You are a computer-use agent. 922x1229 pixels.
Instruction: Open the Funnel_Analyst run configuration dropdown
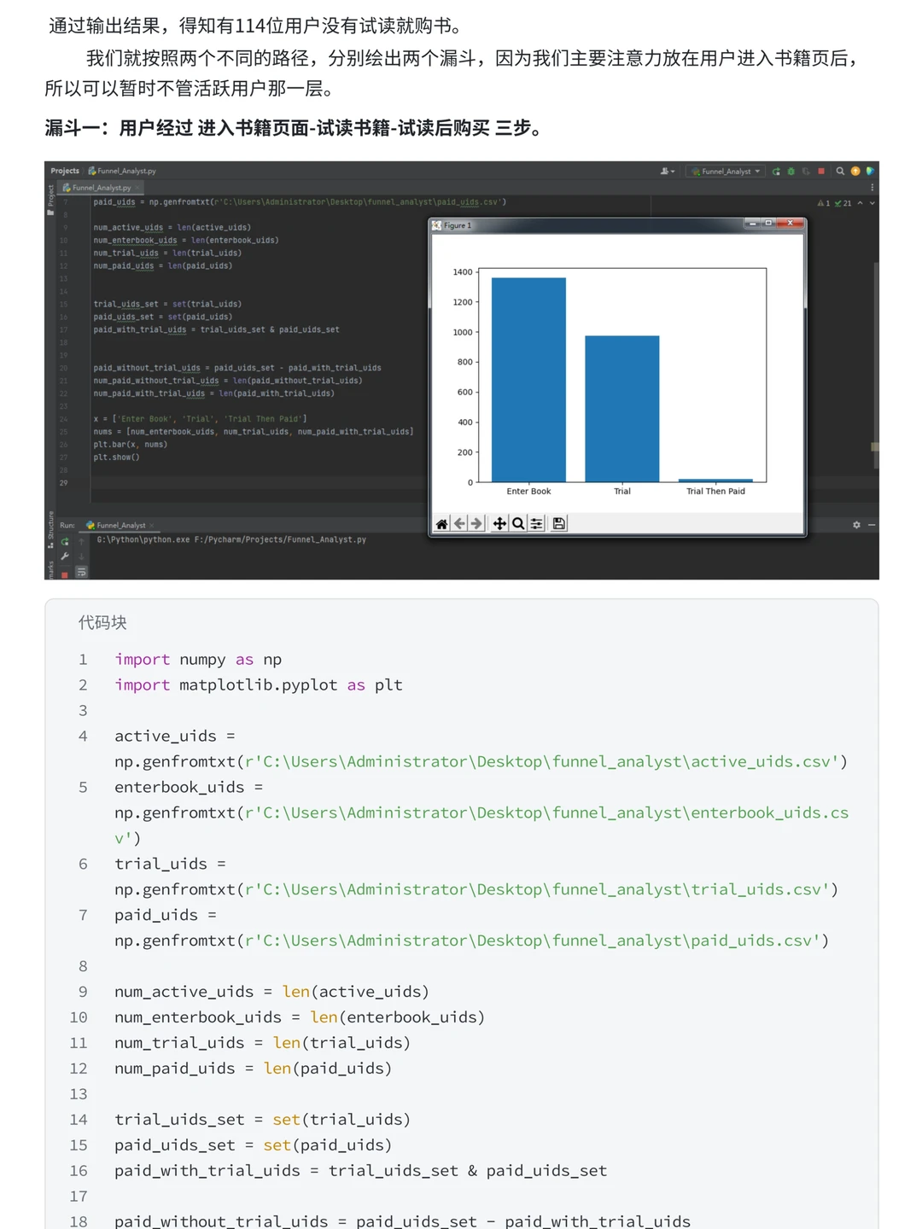pos(726,172)
